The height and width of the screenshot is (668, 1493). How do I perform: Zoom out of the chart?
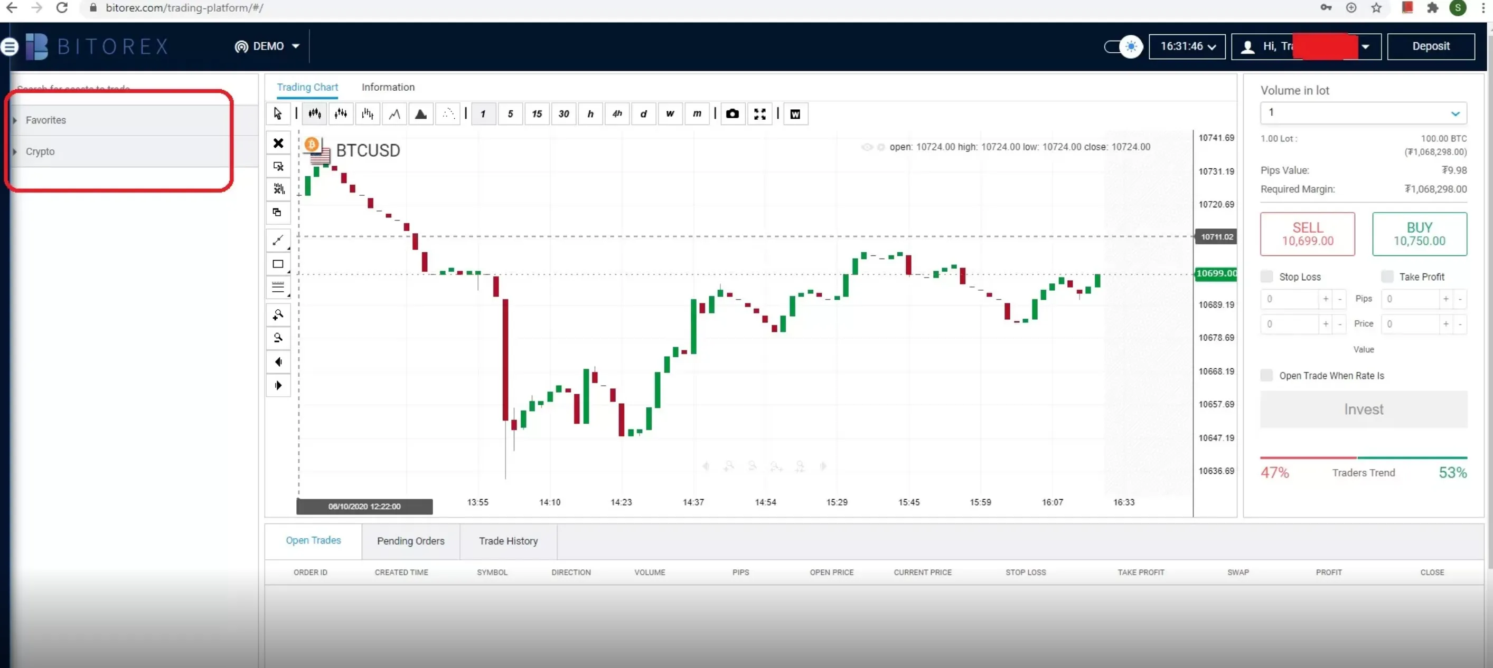[x=278, y=338]
